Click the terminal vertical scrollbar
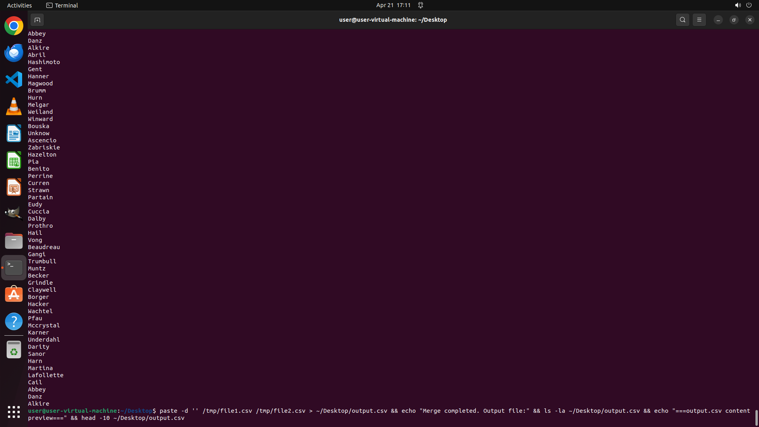 point(756,417)
